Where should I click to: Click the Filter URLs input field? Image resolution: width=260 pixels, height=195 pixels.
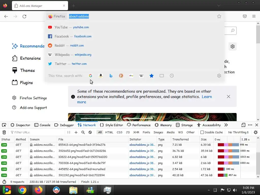[37, 132]
